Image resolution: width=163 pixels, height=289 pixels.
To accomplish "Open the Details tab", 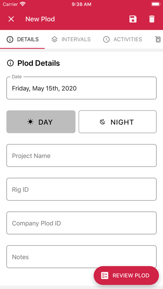I will (x=22, y=39).
